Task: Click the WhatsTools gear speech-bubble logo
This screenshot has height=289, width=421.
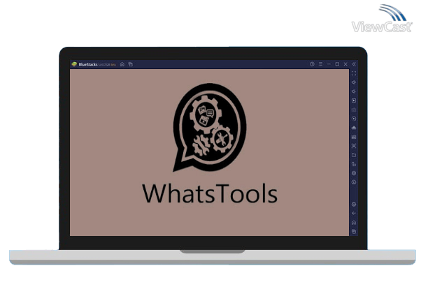Action: click(x=210, y=127)
